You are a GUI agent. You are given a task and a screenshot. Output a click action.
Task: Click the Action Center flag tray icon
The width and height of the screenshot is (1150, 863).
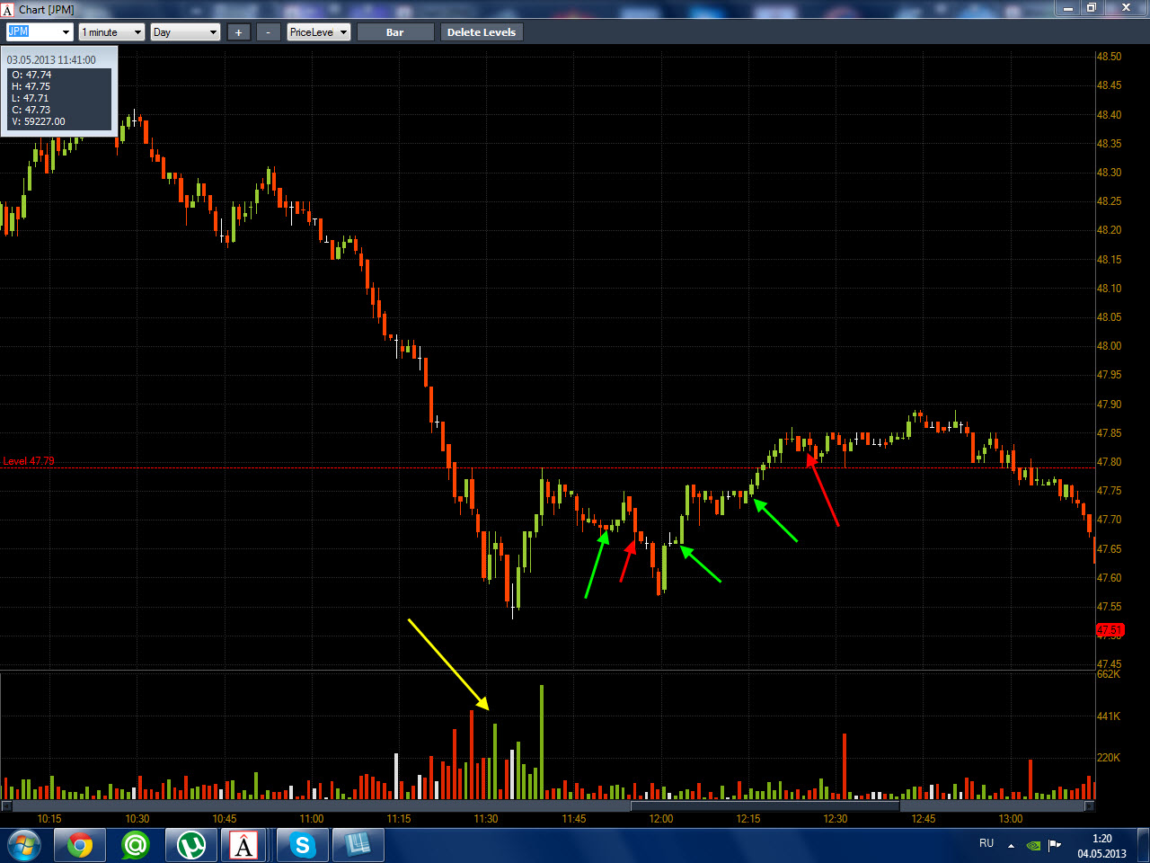(x=1055, y=845)
